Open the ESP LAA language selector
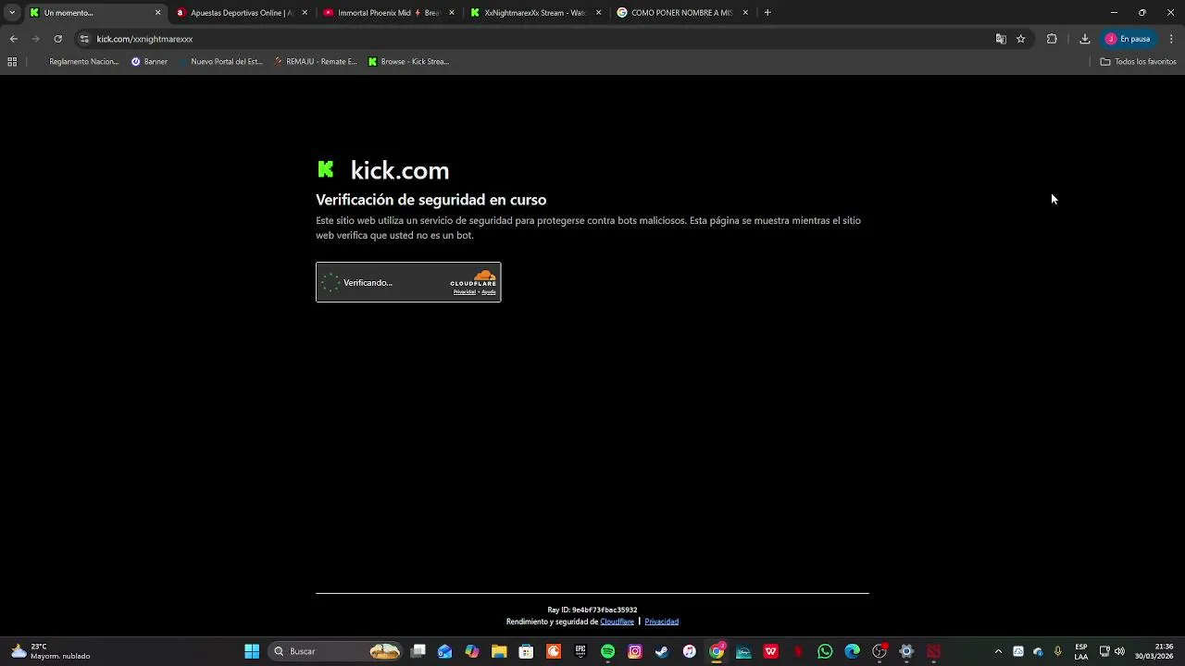 tap(1081, 651)
